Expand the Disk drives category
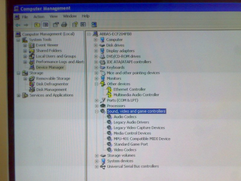The image size is (241, 181). tap(95, 46)
